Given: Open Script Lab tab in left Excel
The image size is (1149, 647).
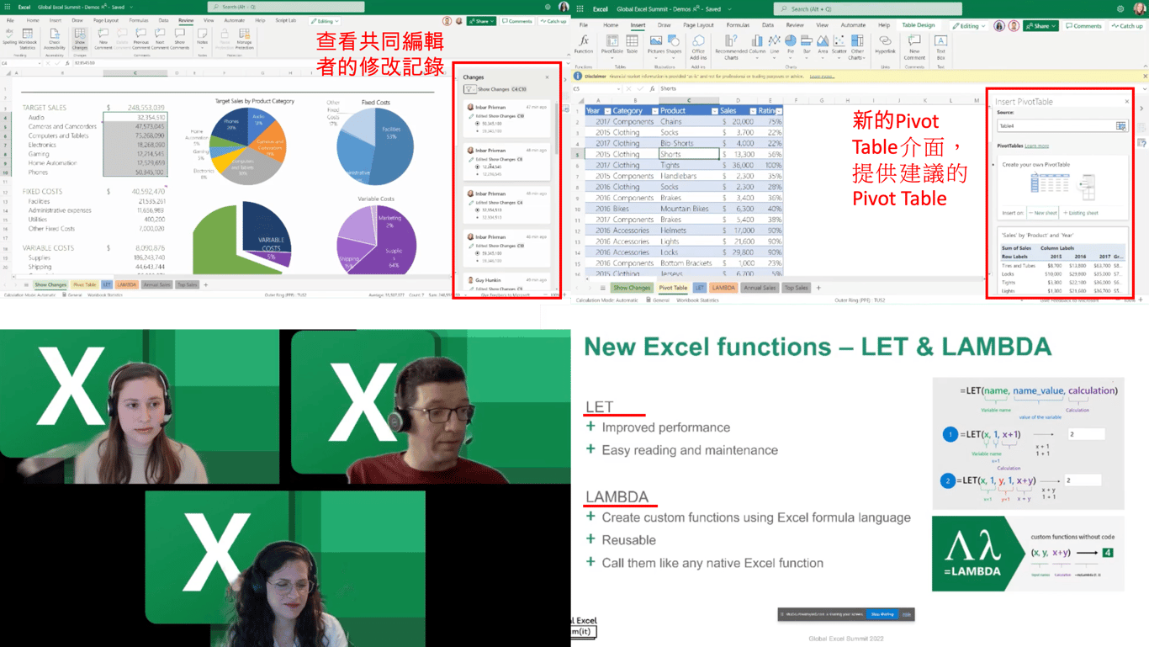Looking at the screenshot, I should 286,20.
